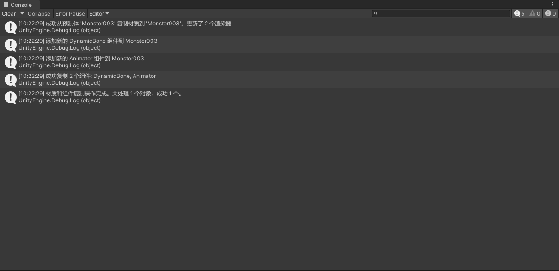Toggle Error Pause
Viewport: 559px width, 271px height.
pos(70,14)
